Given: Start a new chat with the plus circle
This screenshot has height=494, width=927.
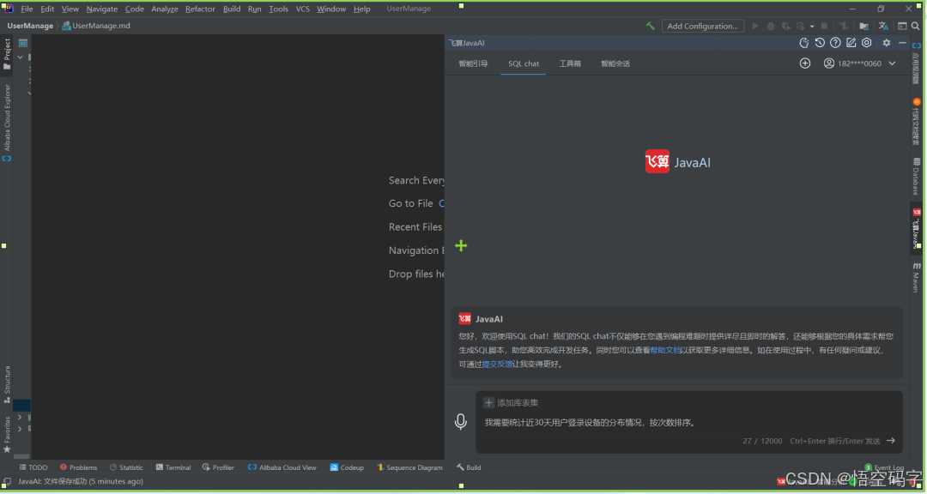Looking at the screenshot, I should (x=805, y=63).
